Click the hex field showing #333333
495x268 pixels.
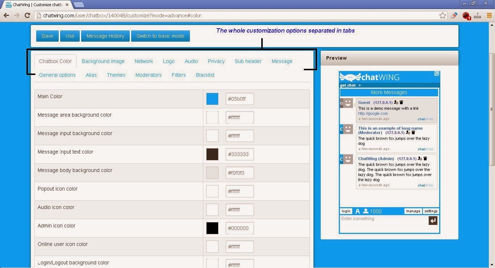[x=240, y=154]
